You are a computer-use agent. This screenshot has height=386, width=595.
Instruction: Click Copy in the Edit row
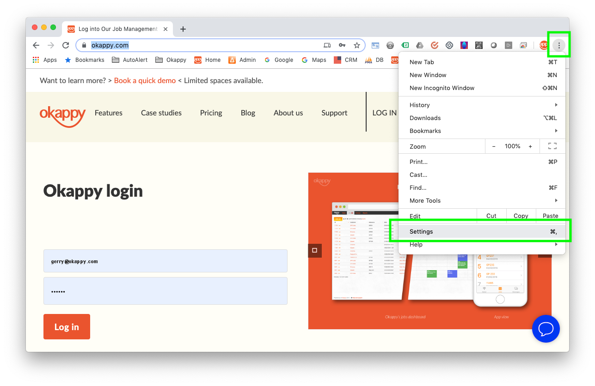[521, 216]
